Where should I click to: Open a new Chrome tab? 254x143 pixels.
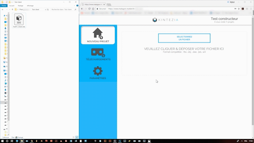109,4
